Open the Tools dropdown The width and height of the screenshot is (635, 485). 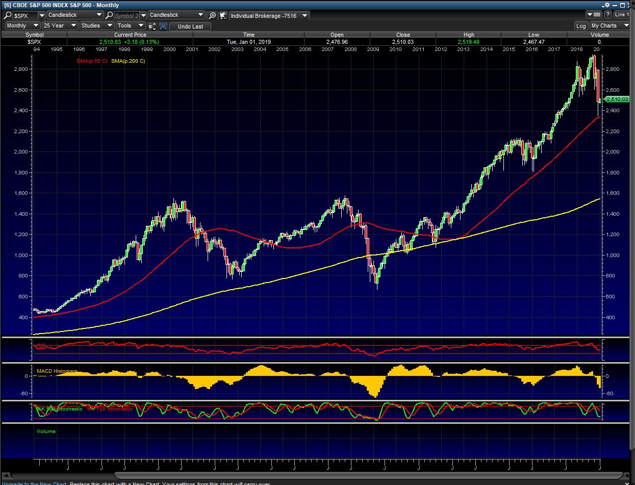pyautogui.click(x=131, y=25)
